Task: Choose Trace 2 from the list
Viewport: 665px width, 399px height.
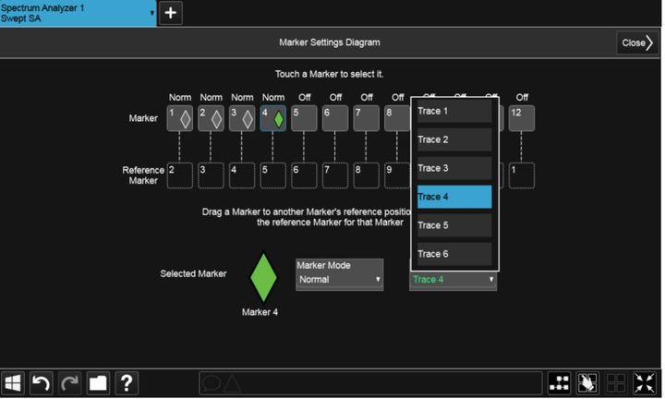Action: click(454, 139)
